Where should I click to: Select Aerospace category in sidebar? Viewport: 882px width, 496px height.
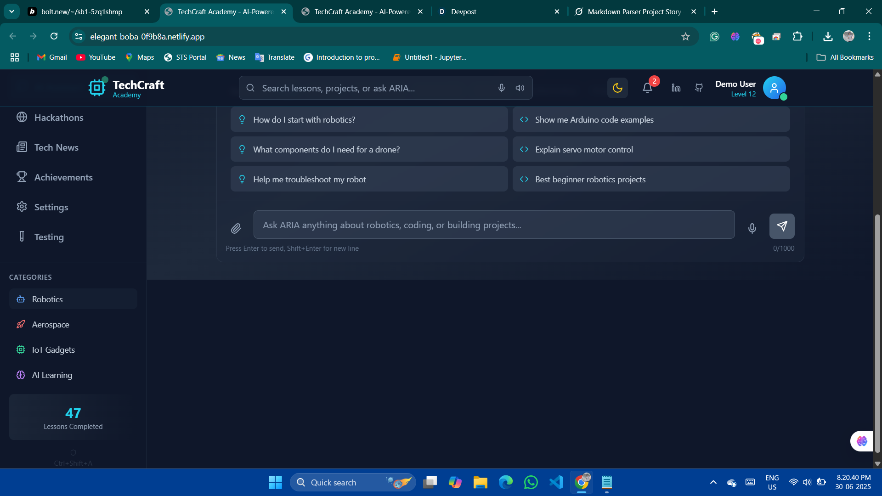tap(51, 325)
